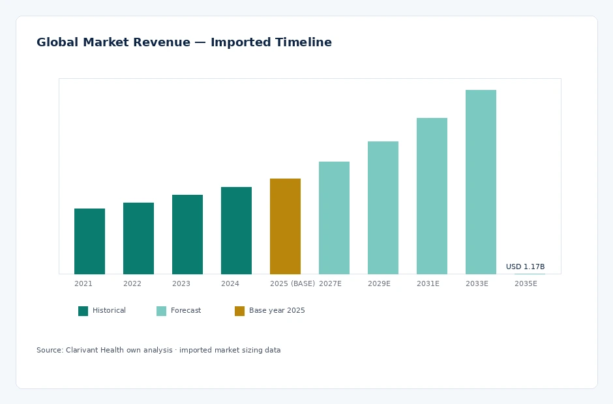Viewport: 613px width, 404px height.
Task: Select the 2029E forecast bar
Action: tap(383, 208)
